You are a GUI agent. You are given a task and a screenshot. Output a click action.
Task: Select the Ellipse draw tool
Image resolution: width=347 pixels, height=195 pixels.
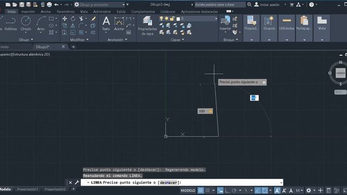[x=51, y=25]
